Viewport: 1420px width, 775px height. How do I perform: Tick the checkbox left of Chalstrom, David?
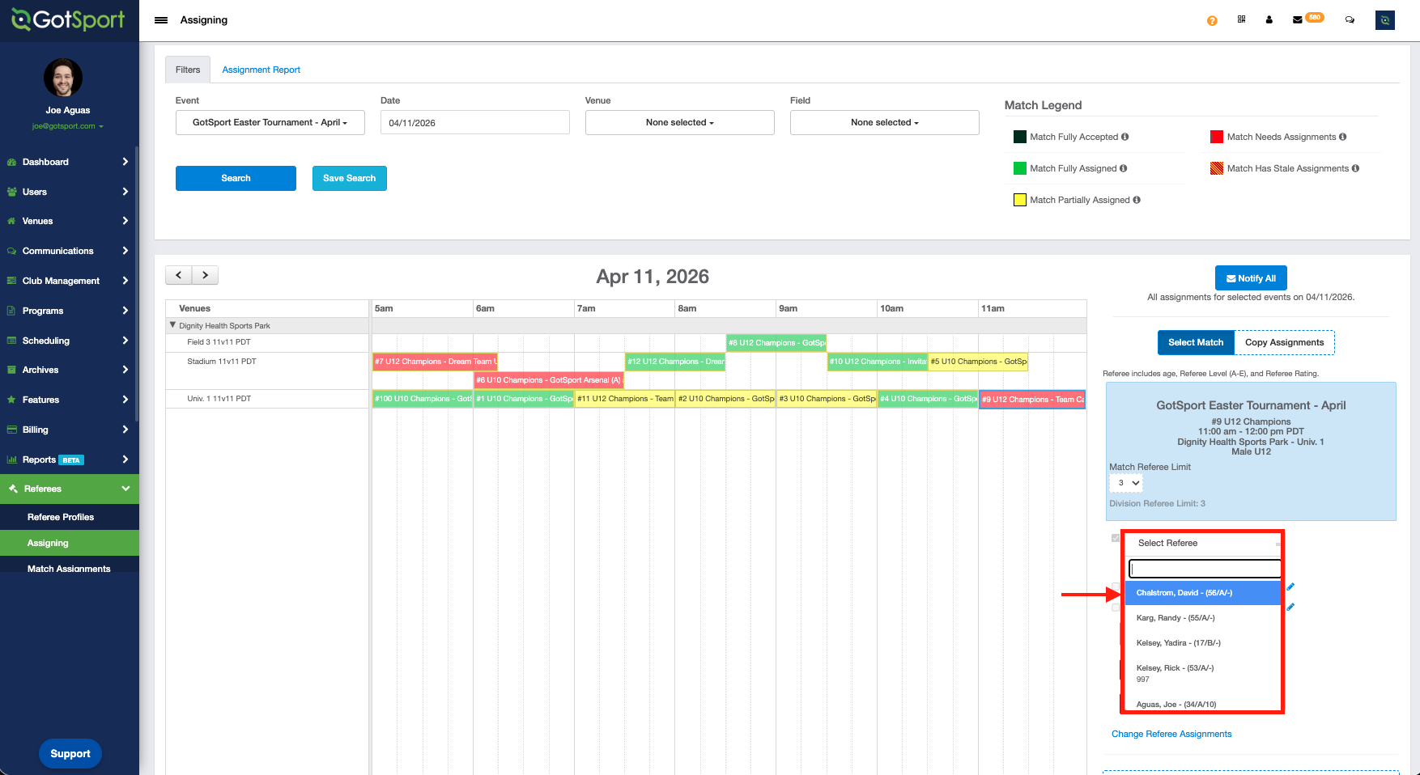pos(1116,587)
